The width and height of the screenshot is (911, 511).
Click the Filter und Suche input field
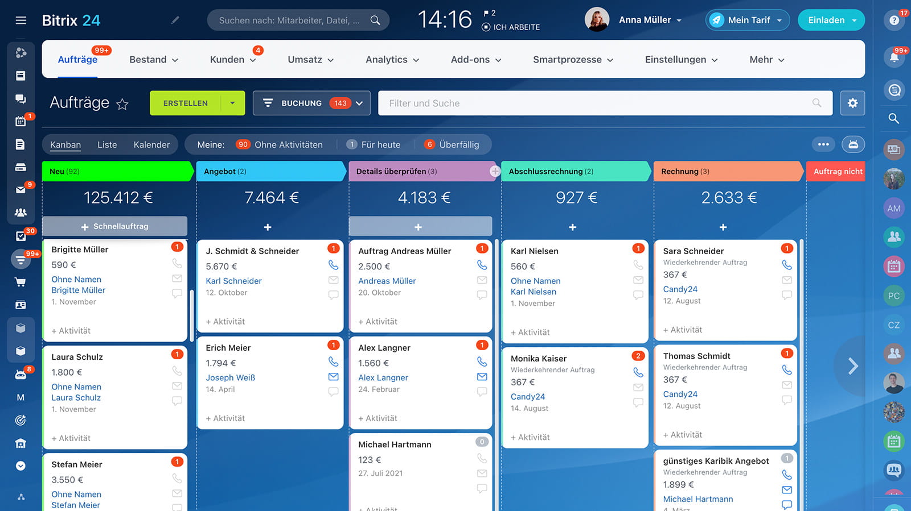point(598,103)
